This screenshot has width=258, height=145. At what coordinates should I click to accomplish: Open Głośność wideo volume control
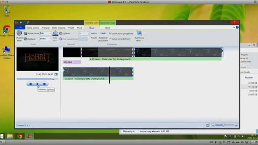tap(19, 36)
